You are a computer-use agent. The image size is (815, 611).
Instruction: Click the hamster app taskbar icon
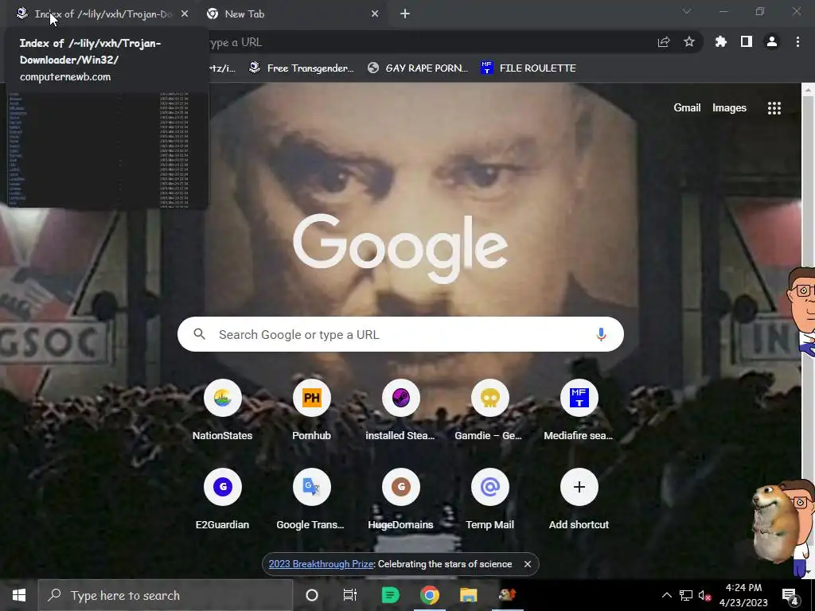coord(507,595)
